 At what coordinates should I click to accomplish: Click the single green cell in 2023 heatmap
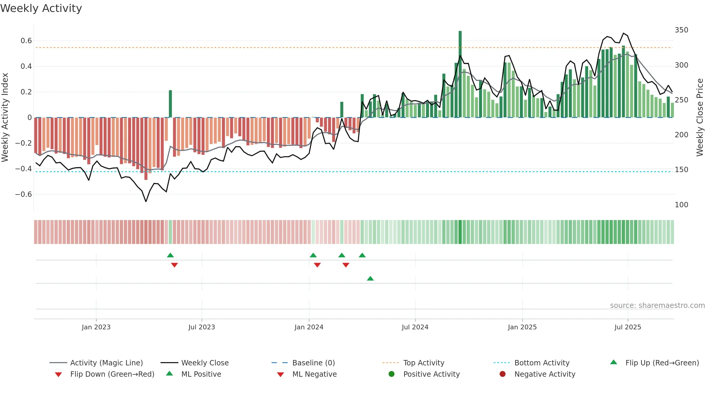(x=170, y=232)
